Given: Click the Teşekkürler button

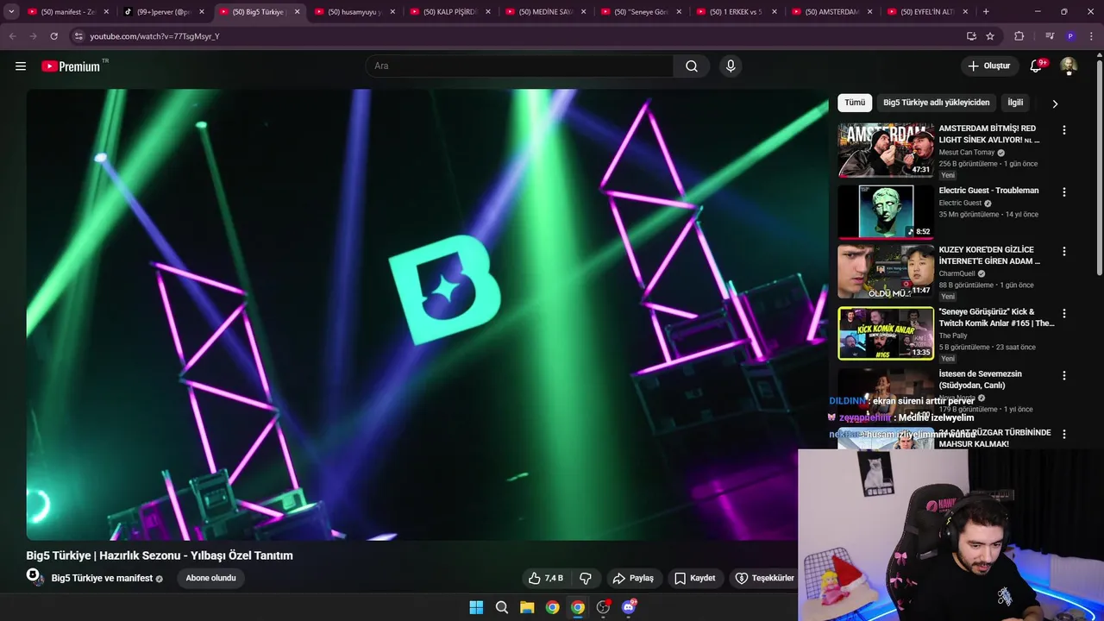Looking at the screenshot, I should (763, 578).
